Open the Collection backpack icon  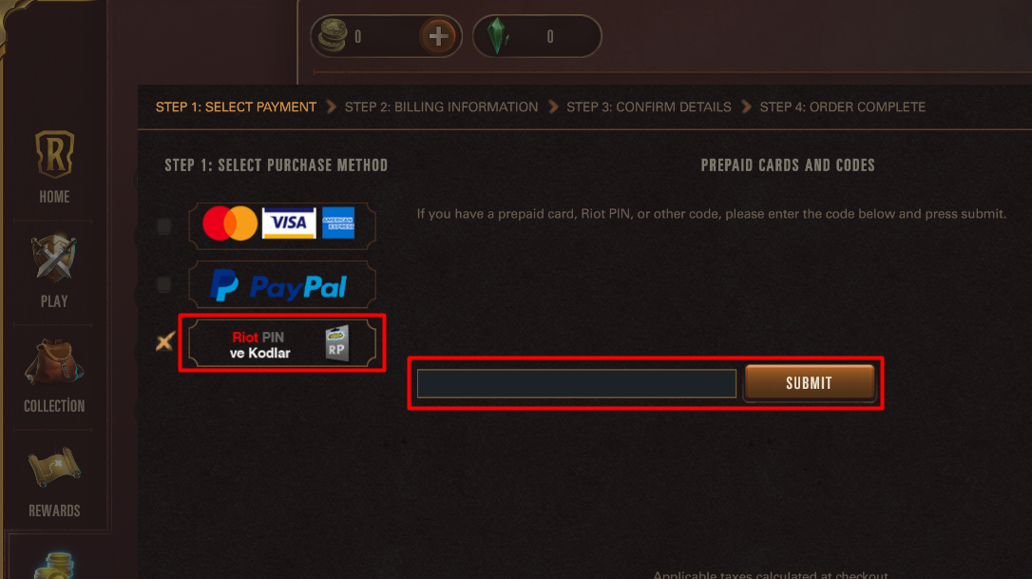(x=54, y=361)
